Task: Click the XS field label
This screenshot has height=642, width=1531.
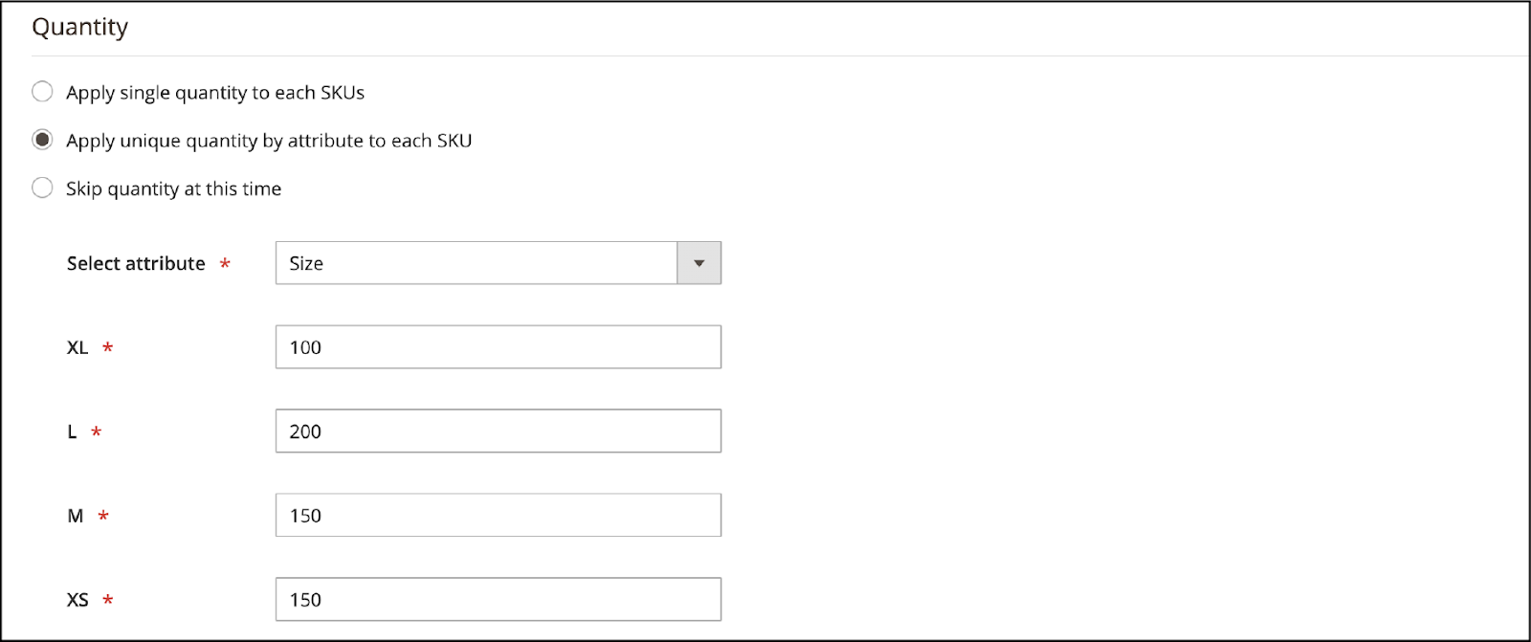Action: (78, 600)
